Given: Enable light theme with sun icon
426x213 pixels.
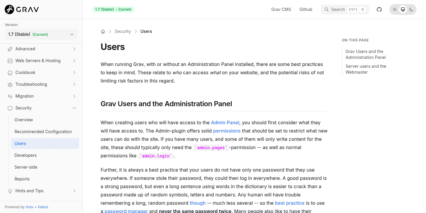Looking at the screenshot, I should click(x=395, y=9).
